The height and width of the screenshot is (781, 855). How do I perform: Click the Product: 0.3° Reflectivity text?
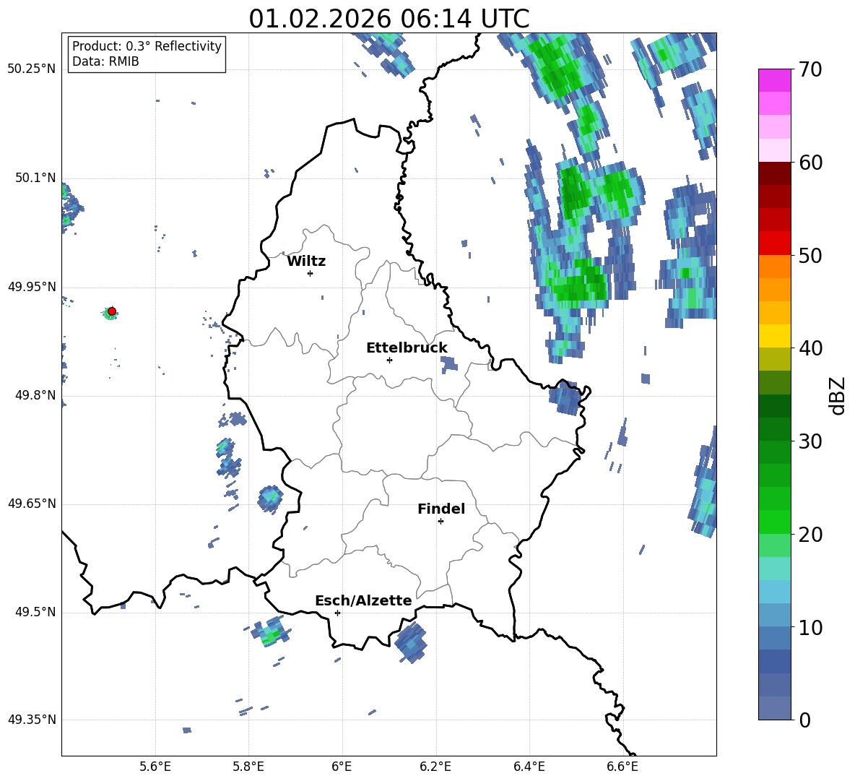click(x=147, y=46)
